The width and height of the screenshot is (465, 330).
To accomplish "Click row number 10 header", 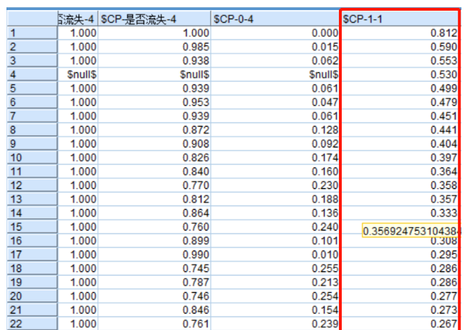I will (x=32, y=157).
